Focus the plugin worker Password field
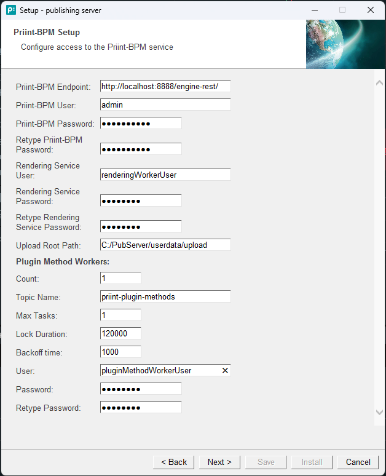Viewport: 386px width, 476px height. pyautogui.click(x=141, y=389)
